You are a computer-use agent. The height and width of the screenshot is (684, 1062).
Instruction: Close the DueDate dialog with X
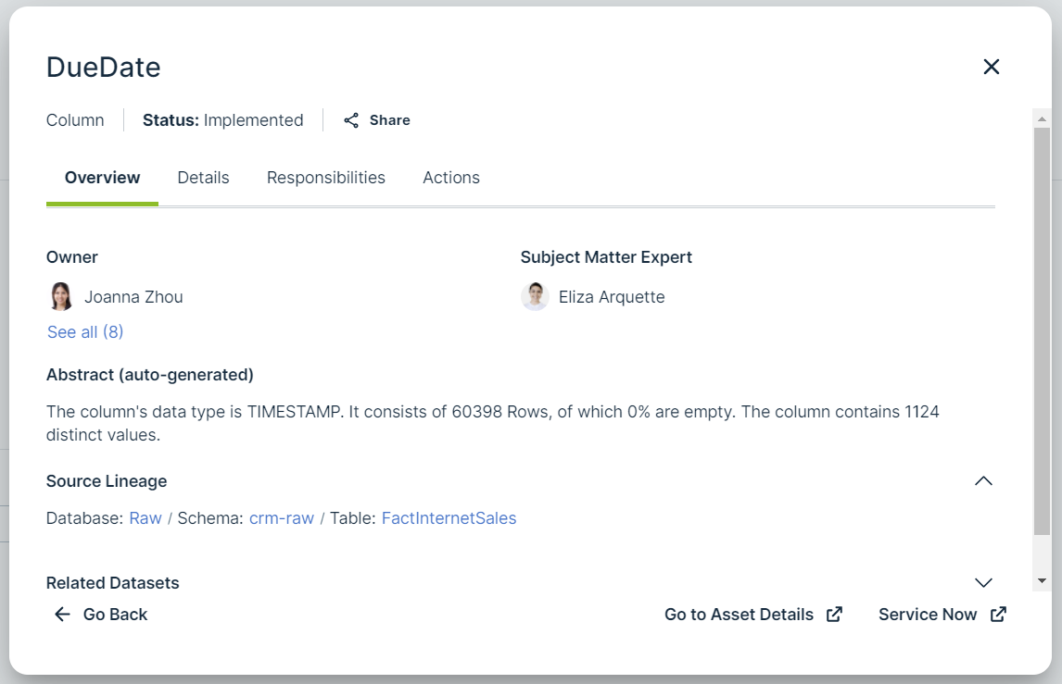point(992,67)
